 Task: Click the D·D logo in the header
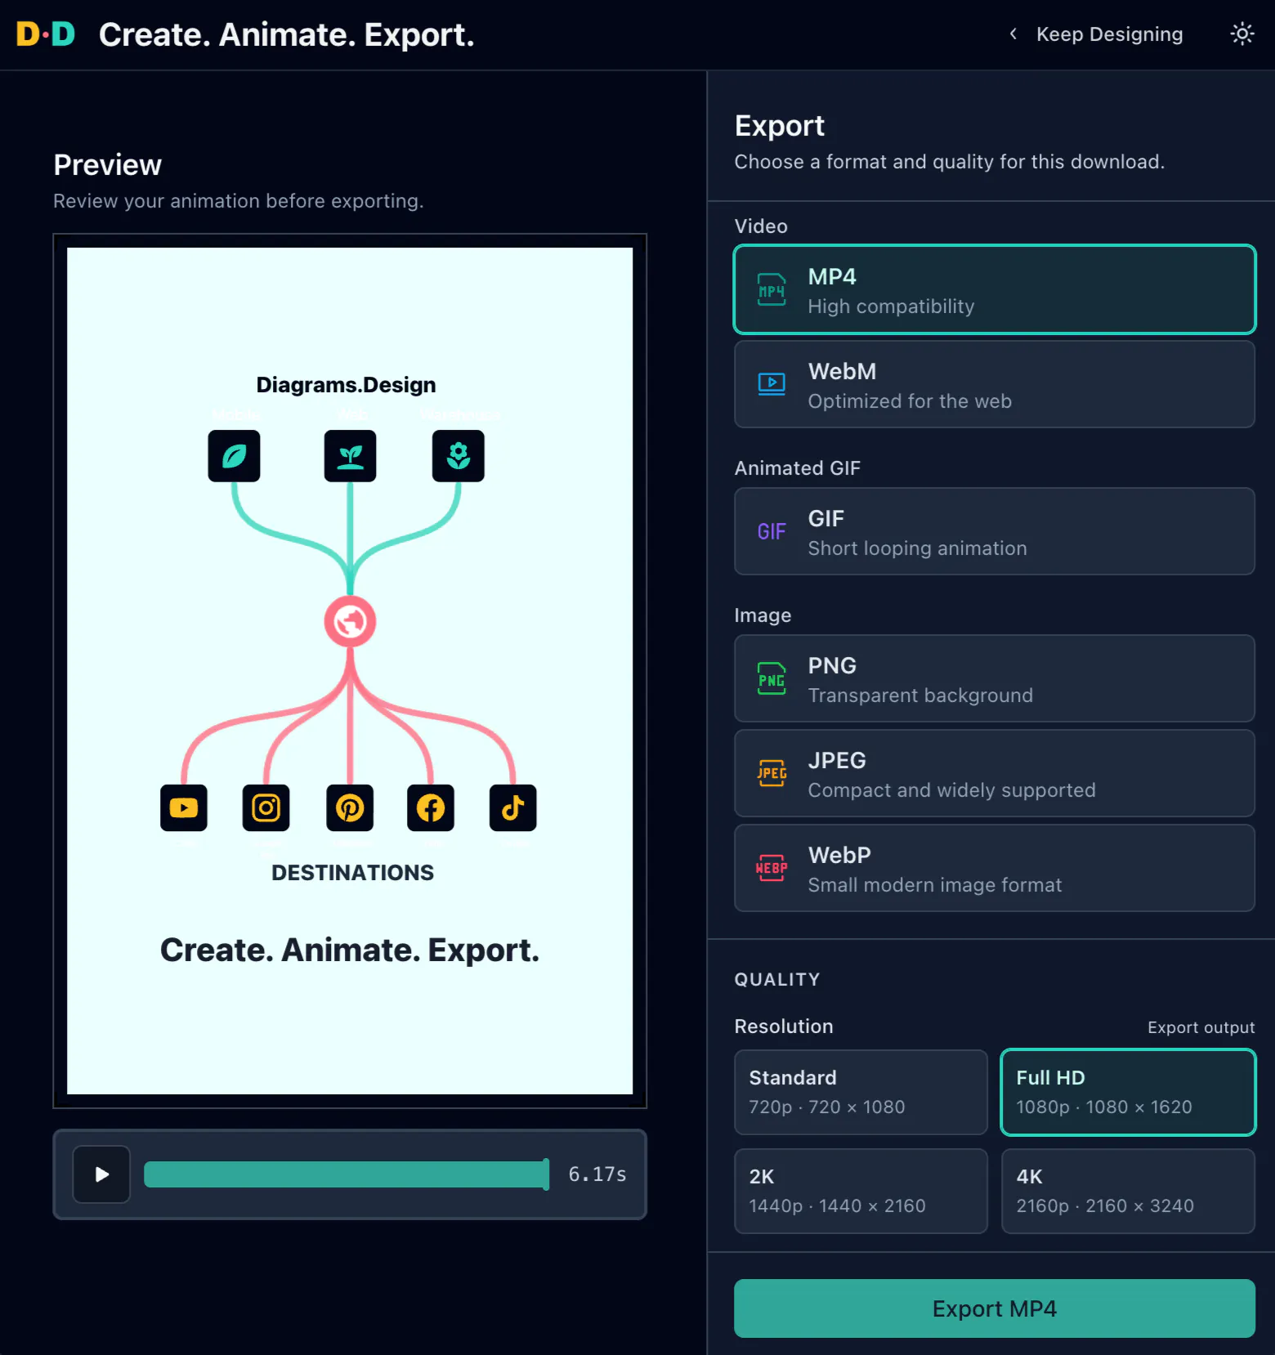tap(46, 34)
